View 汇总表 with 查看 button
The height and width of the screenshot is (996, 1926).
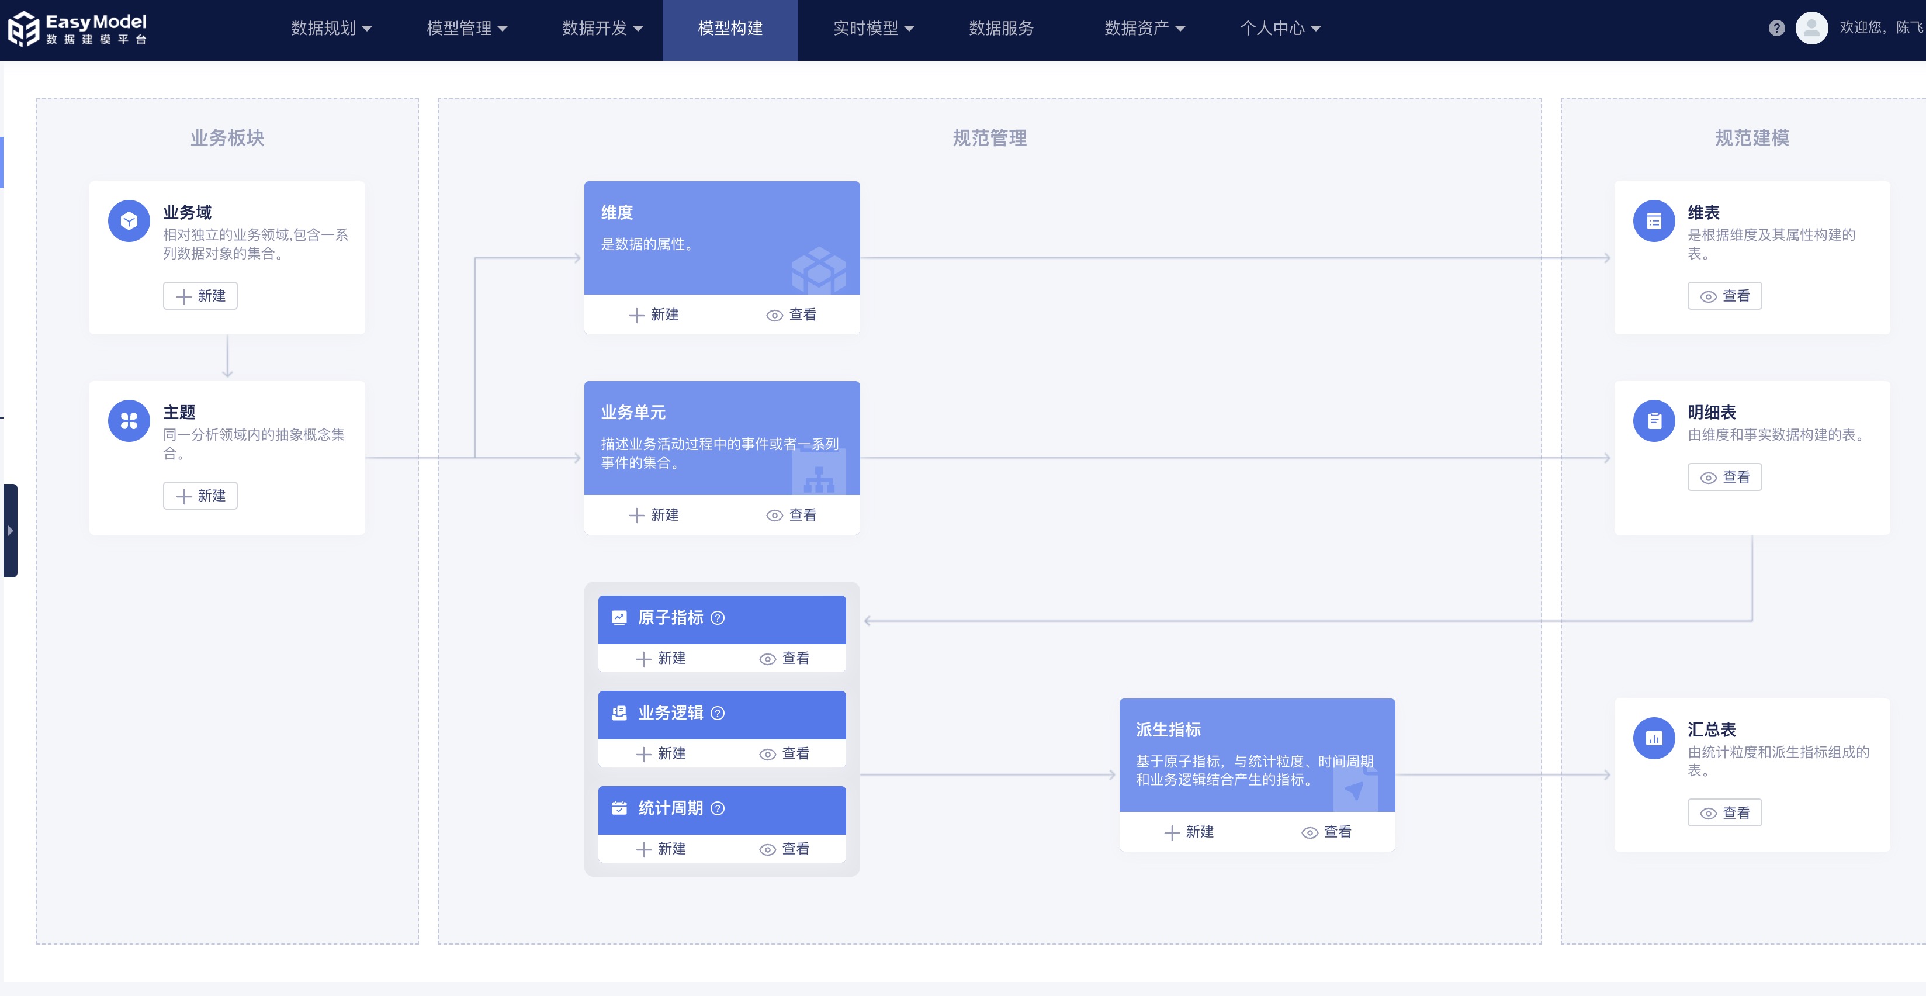tap(1724, 813)
